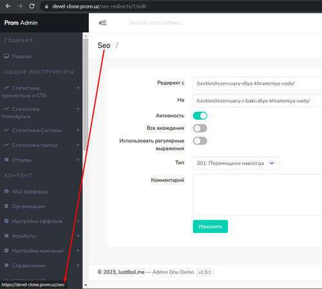
Task: Click the Редирект с input field
Action: click(258, 83)
